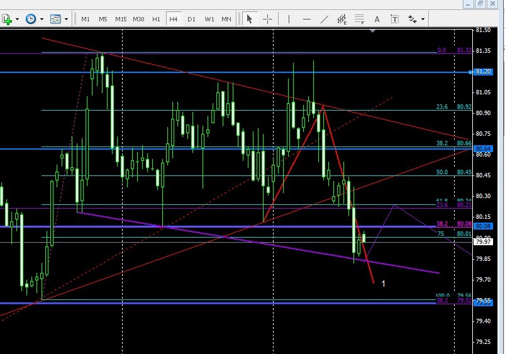This screenshot has width=505, height=354.
Task: Click the Arrows objects icon
Action: (413, 19)
